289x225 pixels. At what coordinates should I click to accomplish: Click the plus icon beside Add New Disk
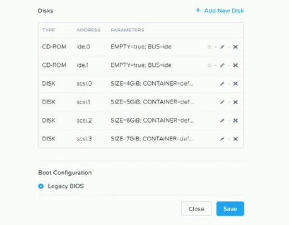(198, 10)
